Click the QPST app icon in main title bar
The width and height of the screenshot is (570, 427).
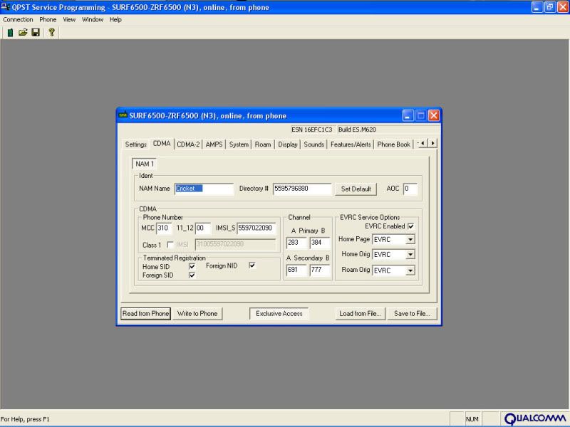coord(5,7)
